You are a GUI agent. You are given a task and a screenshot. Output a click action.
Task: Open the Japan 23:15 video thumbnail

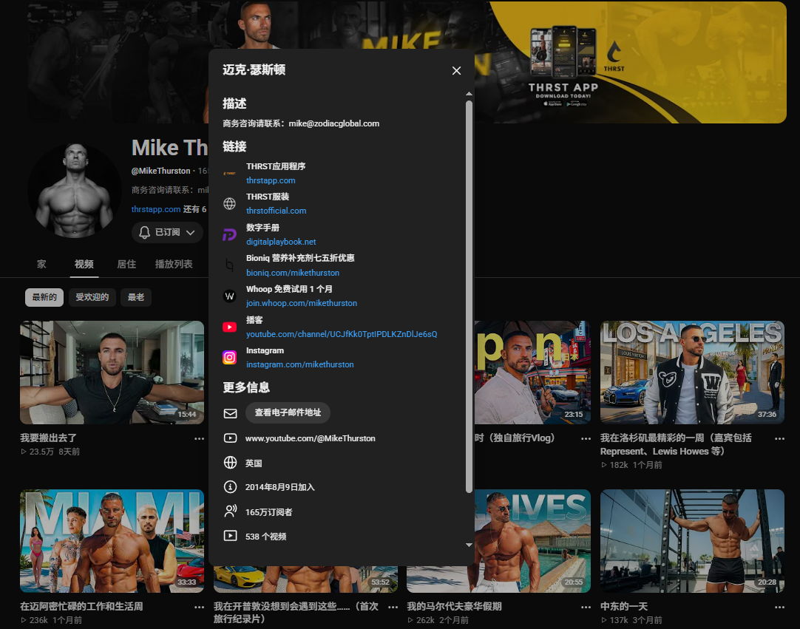(x=532, y=373)
